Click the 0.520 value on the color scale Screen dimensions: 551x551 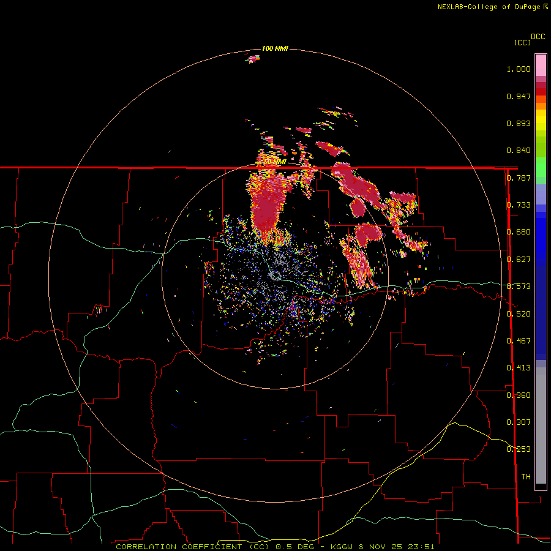(519, 314)
